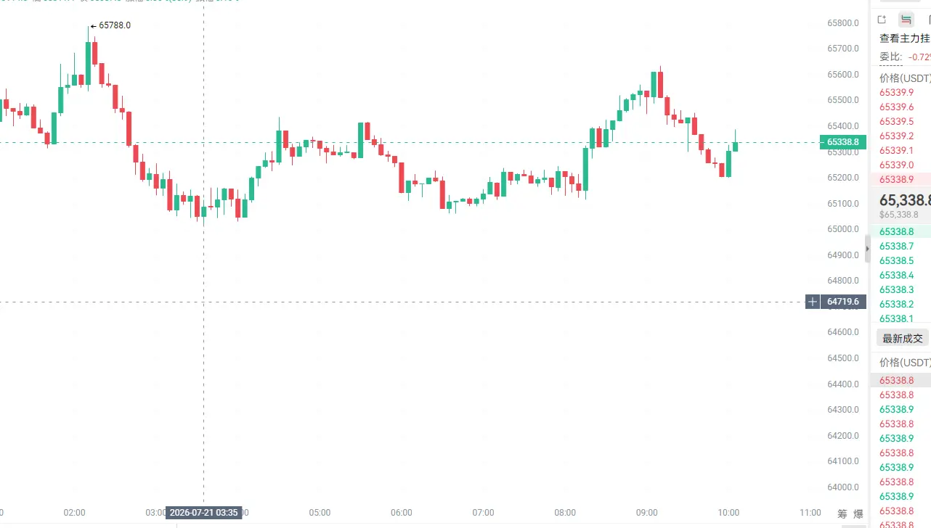Select the ask price 65339.9 row
931x528 pixels.
click(x=900, y=92)
